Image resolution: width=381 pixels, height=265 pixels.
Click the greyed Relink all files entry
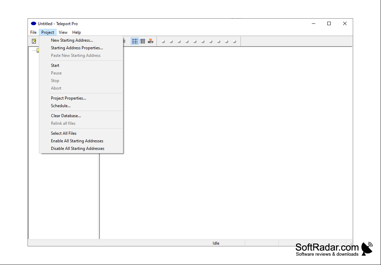(x=81, y=123)
